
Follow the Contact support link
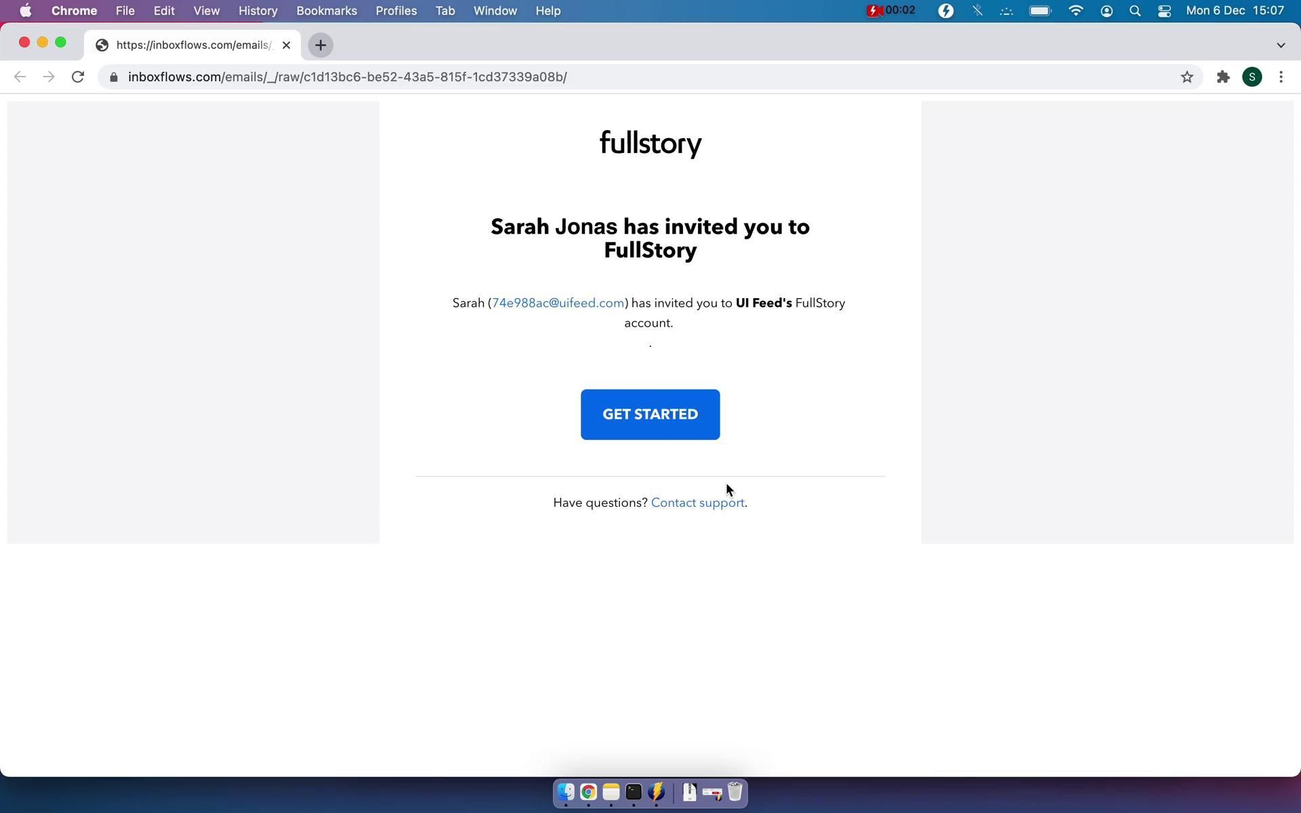tap(697, 503)
